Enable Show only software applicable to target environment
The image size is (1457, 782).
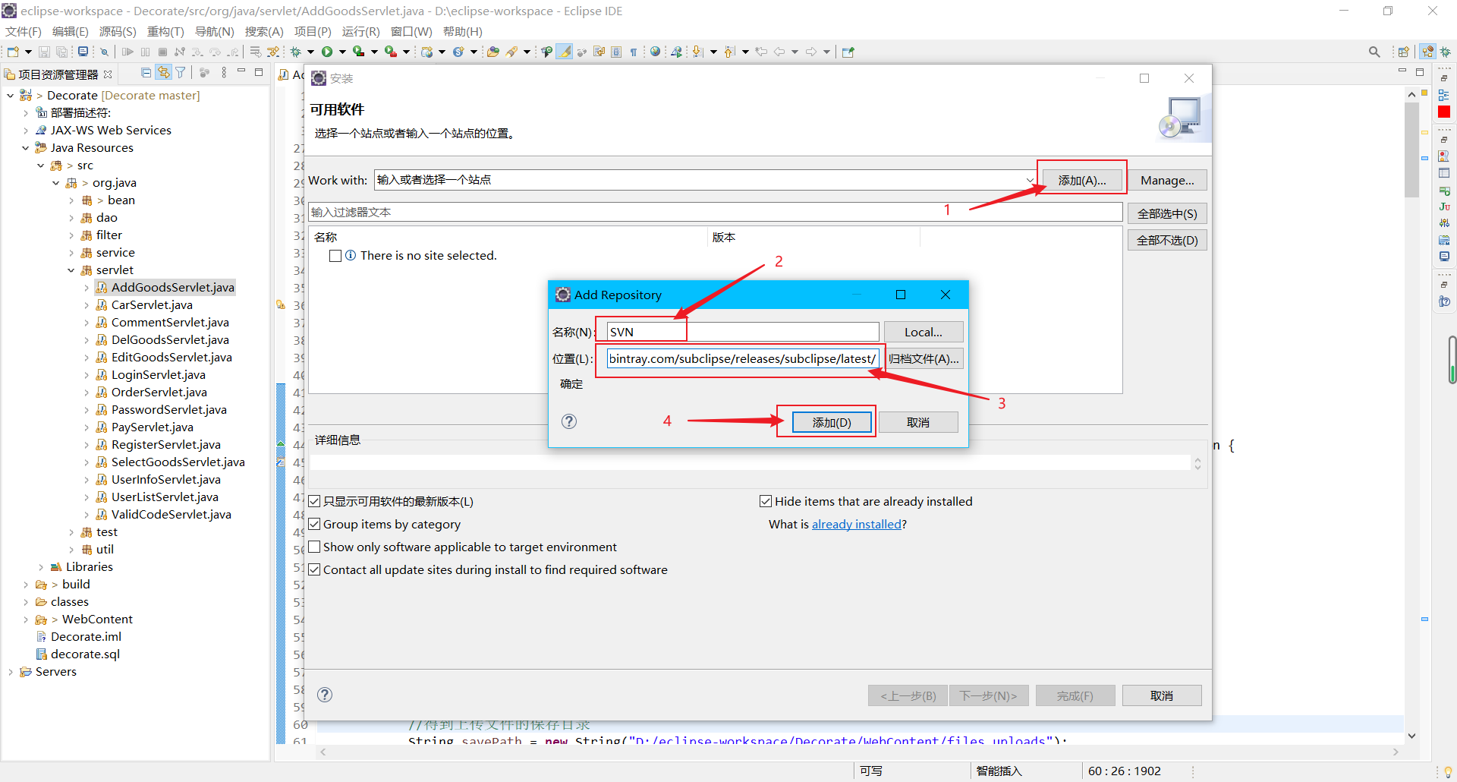tap(315, 547)
